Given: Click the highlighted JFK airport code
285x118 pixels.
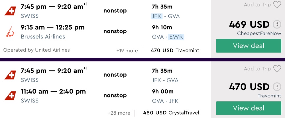Looking at the screenshot, I should 156,16.
